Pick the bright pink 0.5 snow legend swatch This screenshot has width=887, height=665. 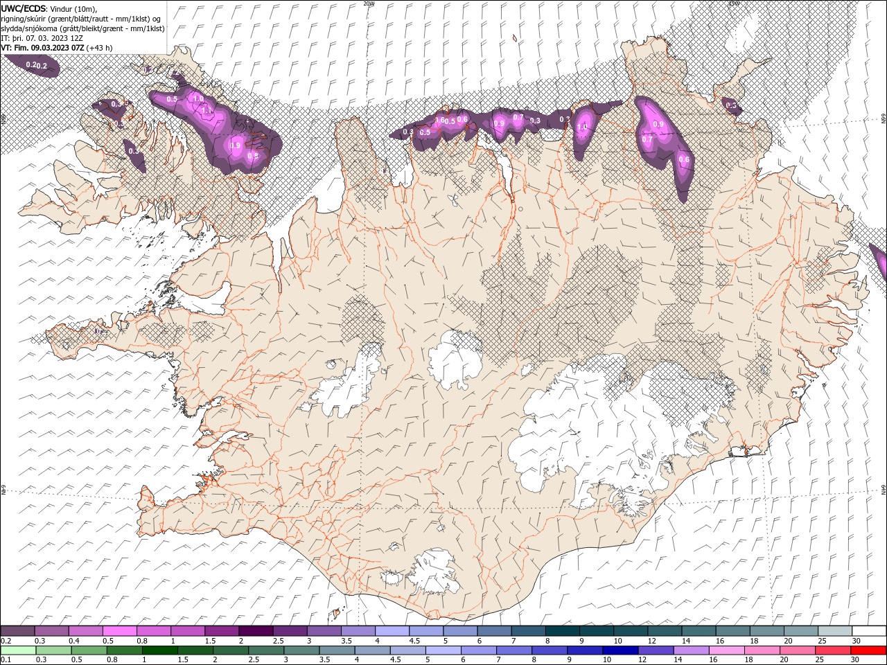tap(119, 631)
